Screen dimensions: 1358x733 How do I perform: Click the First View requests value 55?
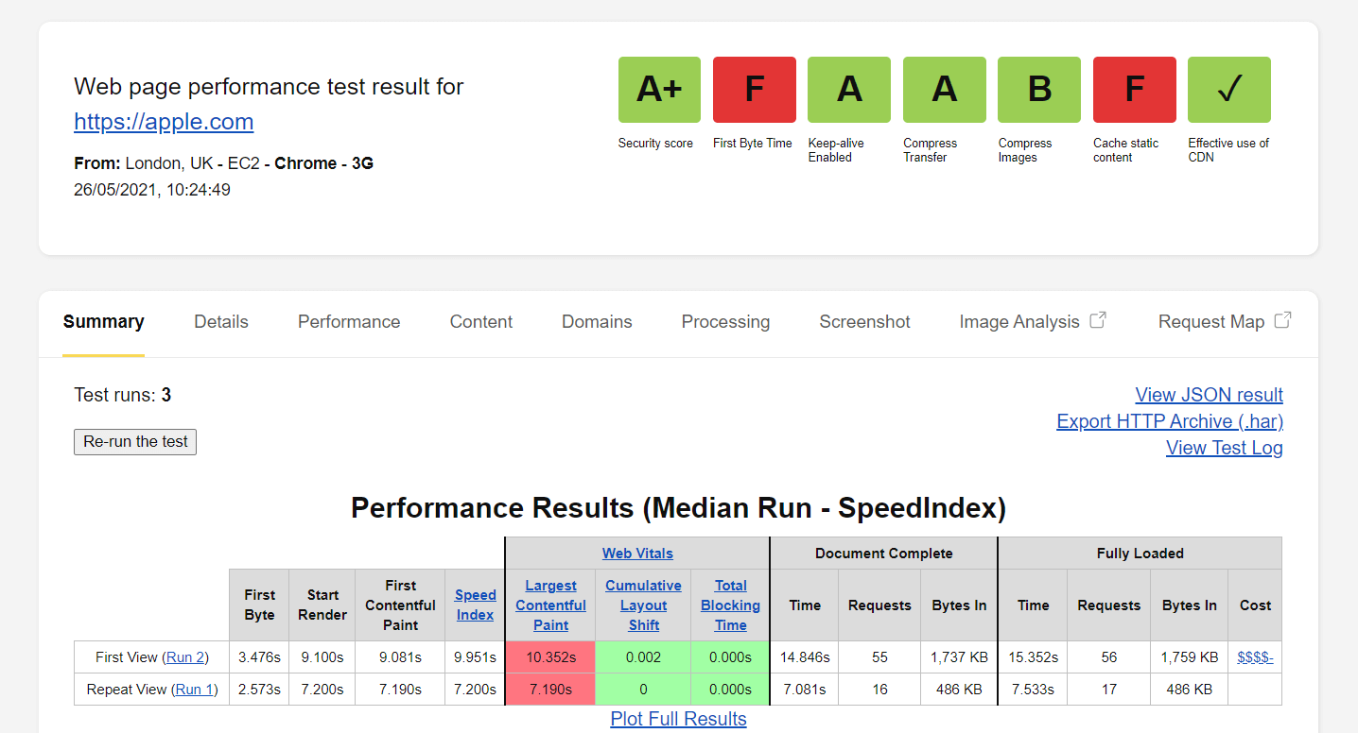[x=879, y=656]
